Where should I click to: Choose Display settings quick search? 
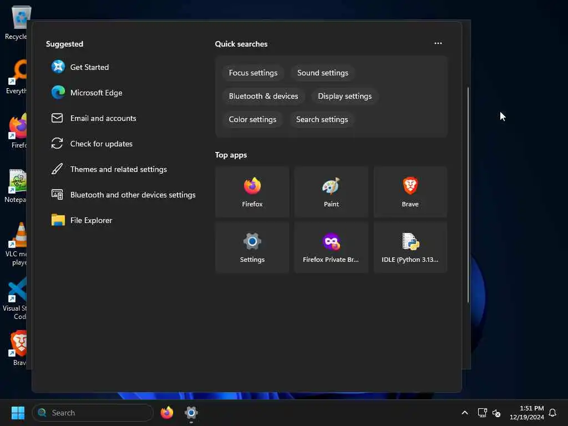pos(344,96)
